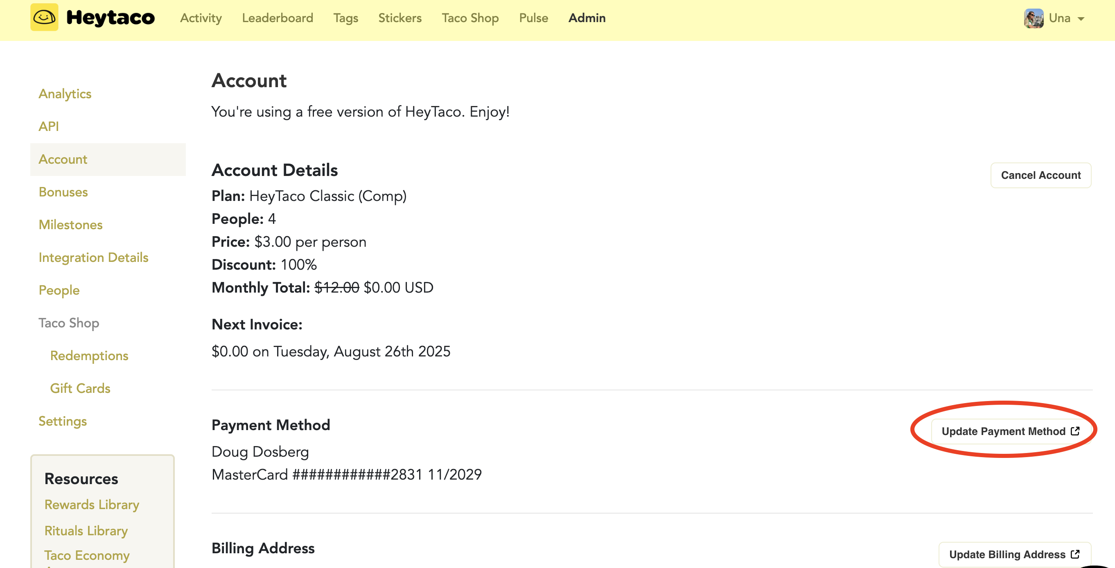
Task: Click the Next Invoice label
Action: click(257, 325)
